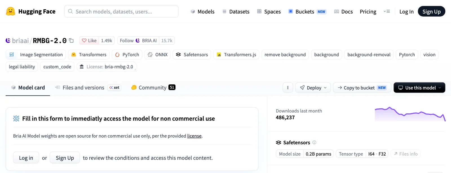Click the downloads trend chart
Screen dimensions: 451x173
(410, 114)
